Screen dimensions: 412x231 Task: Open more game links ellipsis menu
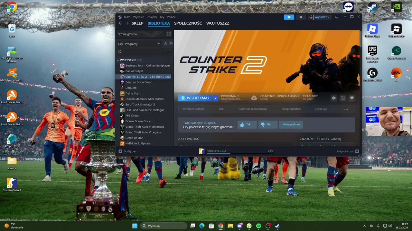346,109
